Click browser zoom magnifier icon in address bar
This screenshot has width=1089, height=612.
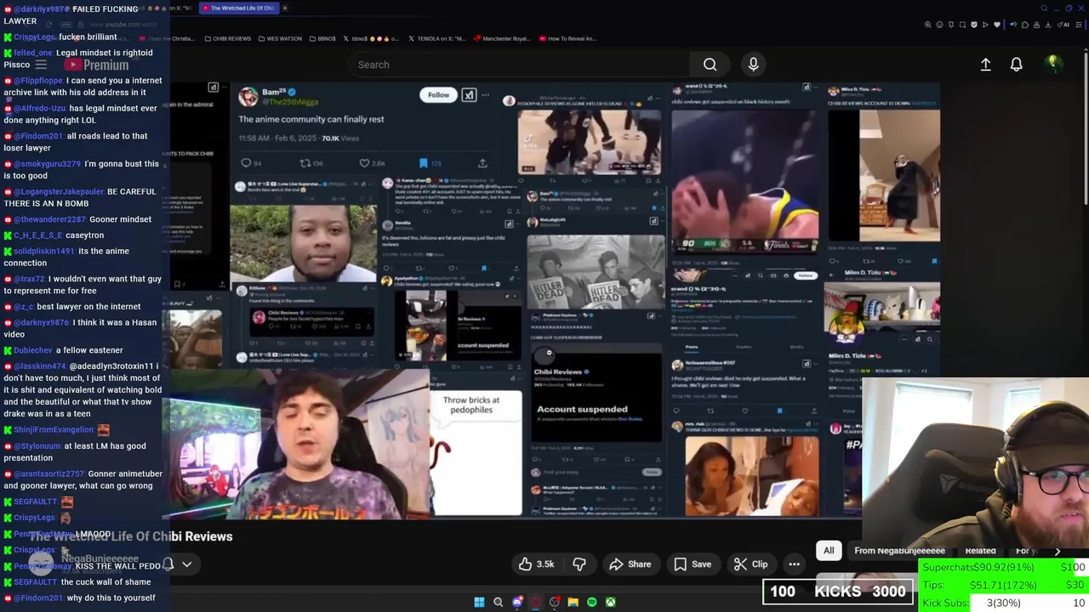click(928, 25)
